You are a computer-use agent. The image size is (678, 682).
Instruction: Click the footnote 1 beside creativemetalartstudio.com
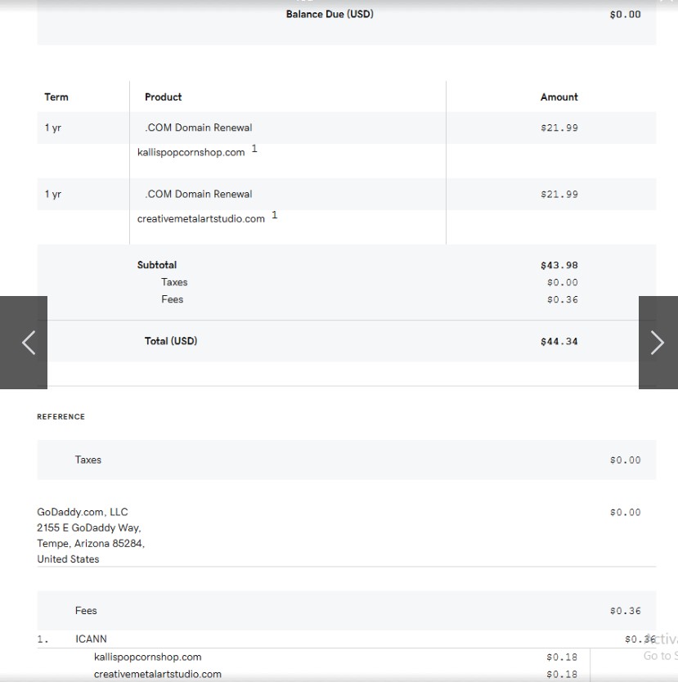pyautogui.click(x=275, y=215)
